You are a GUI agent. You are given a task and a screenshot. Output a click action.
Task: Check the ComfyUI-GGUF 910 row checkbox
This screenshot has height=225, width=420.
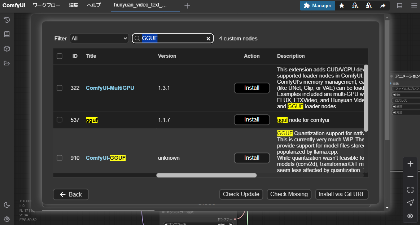click(x=60, y=158)
